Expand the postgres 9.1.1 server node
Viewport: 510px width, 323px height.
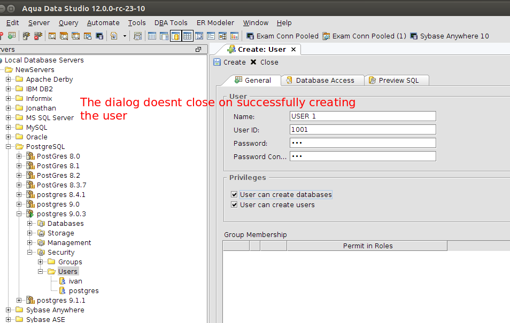pyautogui.click(x=19, y=300)
